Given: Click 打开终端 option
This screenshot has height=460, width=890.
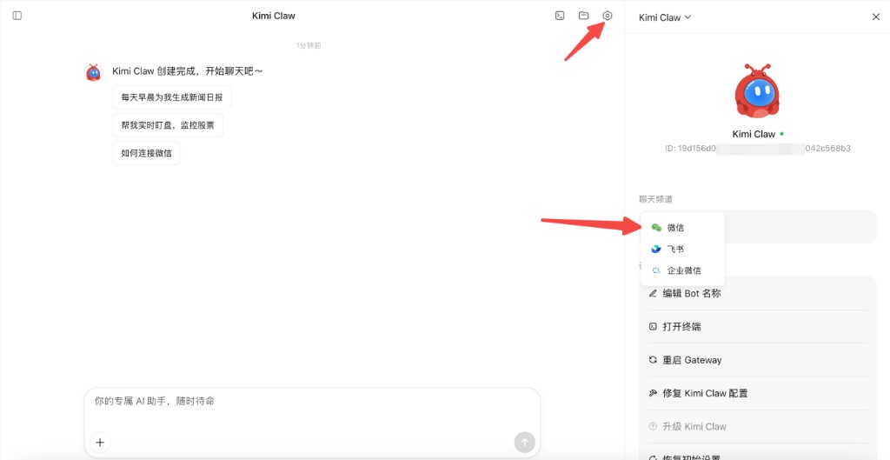Looking at the screenshot, I should (x=758, y=327).
